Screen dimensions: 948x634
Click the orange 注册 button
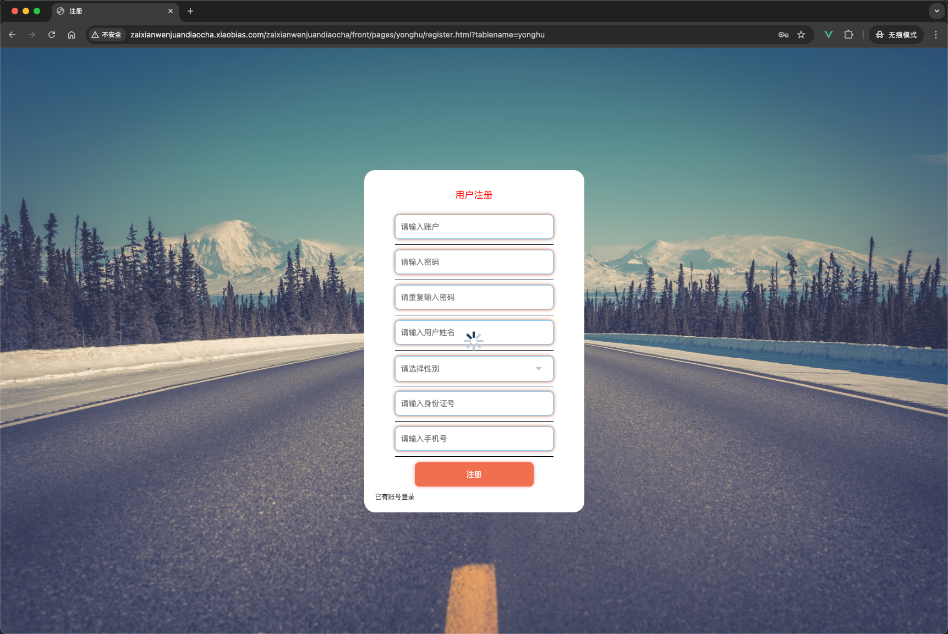[474, 474]
